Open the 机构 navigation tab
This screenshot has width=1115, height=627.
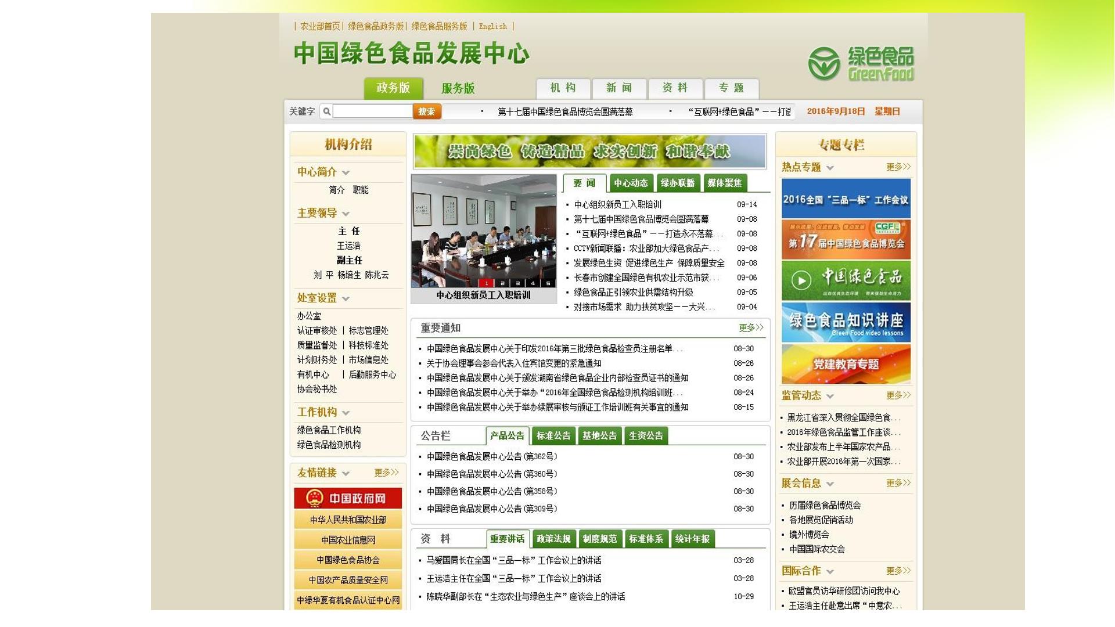563,88
